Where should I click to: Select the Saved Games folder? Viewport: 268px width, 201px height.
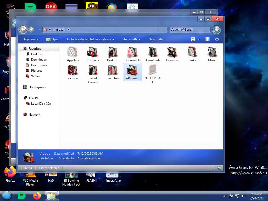[x=93, y=74]
